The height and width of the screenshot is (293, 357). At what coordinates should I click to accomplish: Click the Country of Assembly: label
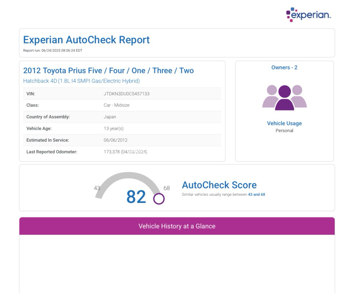click(x=48, y=117)
